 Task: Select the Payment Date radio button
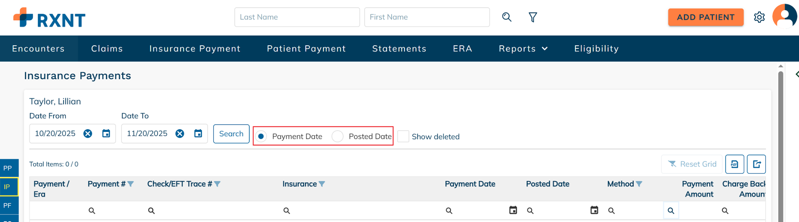(261, 137)
